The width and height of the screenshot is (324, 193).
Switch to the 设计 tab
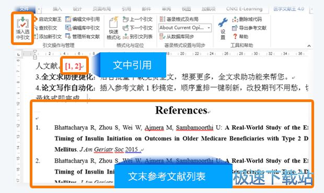coord(77,9)
